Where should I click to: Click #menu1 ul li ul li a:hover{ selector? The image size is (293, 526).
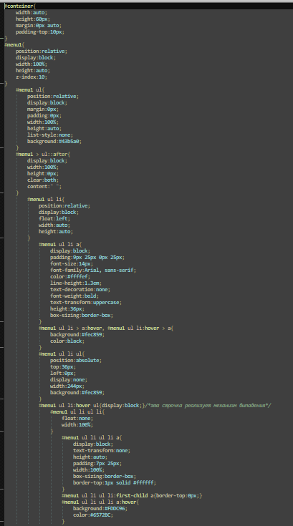coord(100,502)
